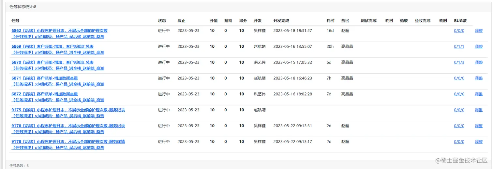Click the BUG数 column header

460,21
